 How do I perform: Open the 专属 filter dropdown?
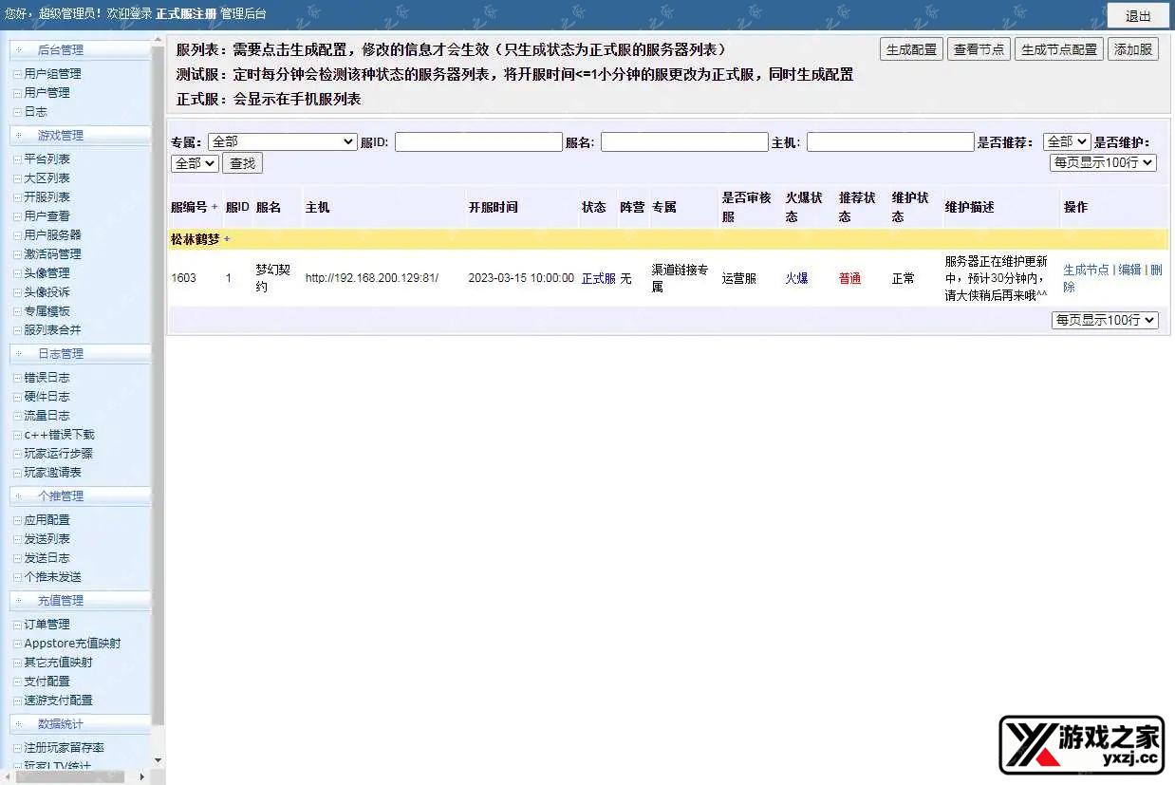282,141
